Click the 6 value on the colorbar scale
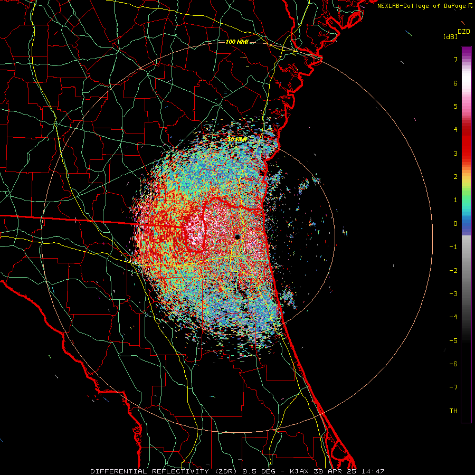Screen dimensions: 475x475 (x=455, y=83)
